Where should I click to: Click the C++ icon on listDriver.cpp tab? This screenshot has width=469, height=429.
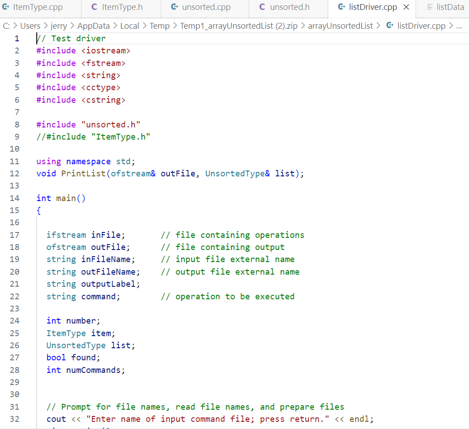pyautogui.click(x=342, y=7)
